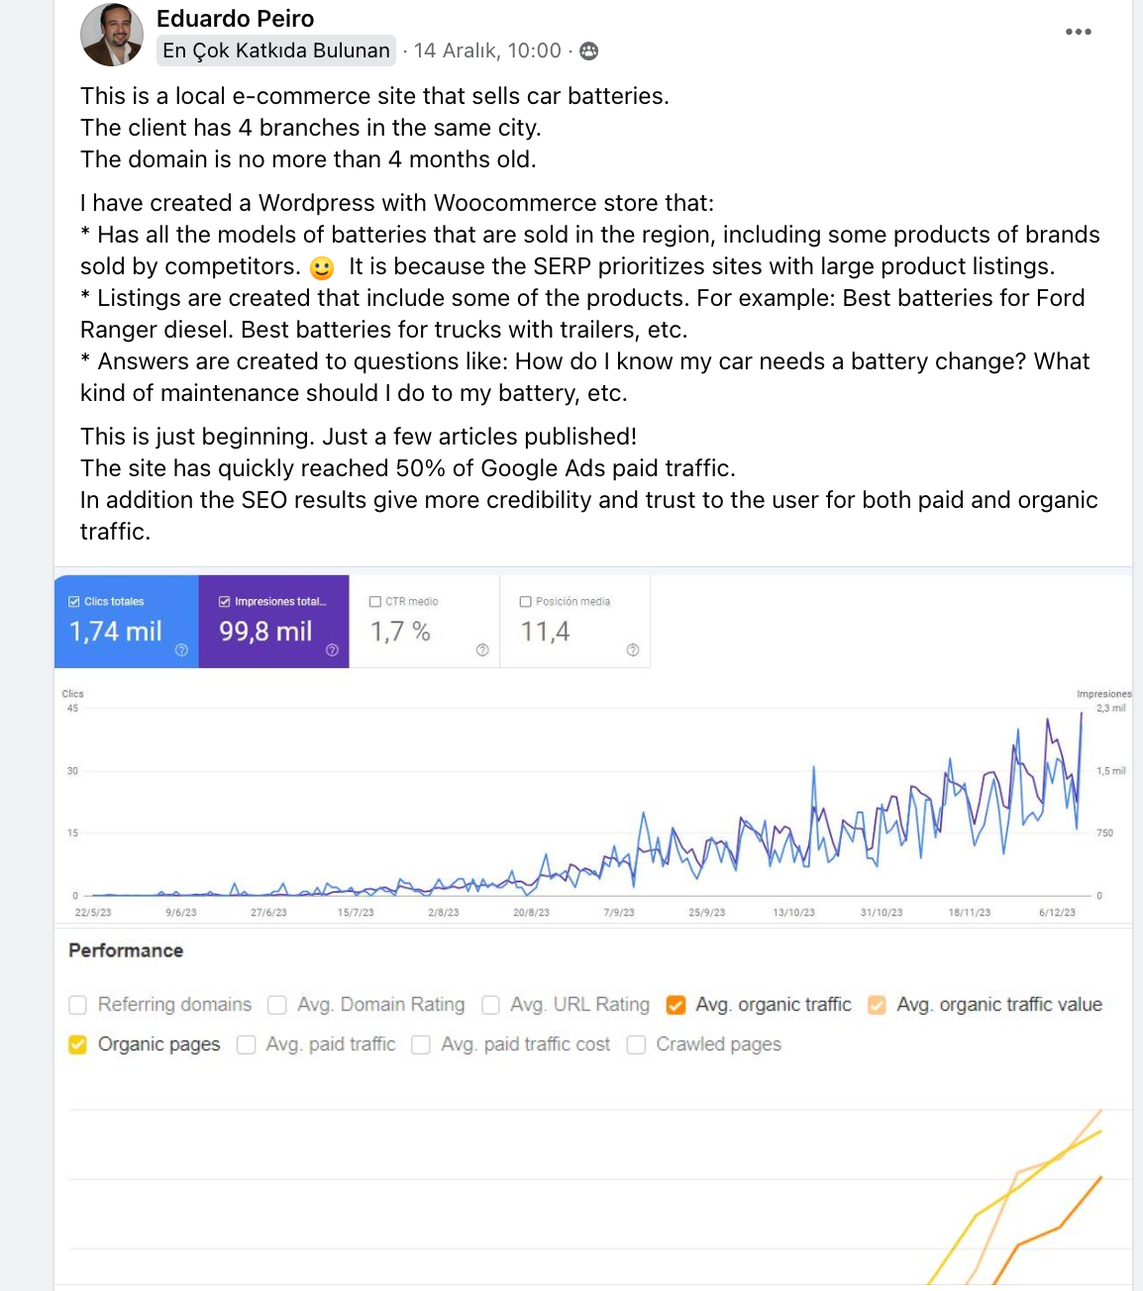Screen dimensions: 1143x1291
Task: Click the En Çok Katkıda Bulunan badge
Action: pos(276,50)
